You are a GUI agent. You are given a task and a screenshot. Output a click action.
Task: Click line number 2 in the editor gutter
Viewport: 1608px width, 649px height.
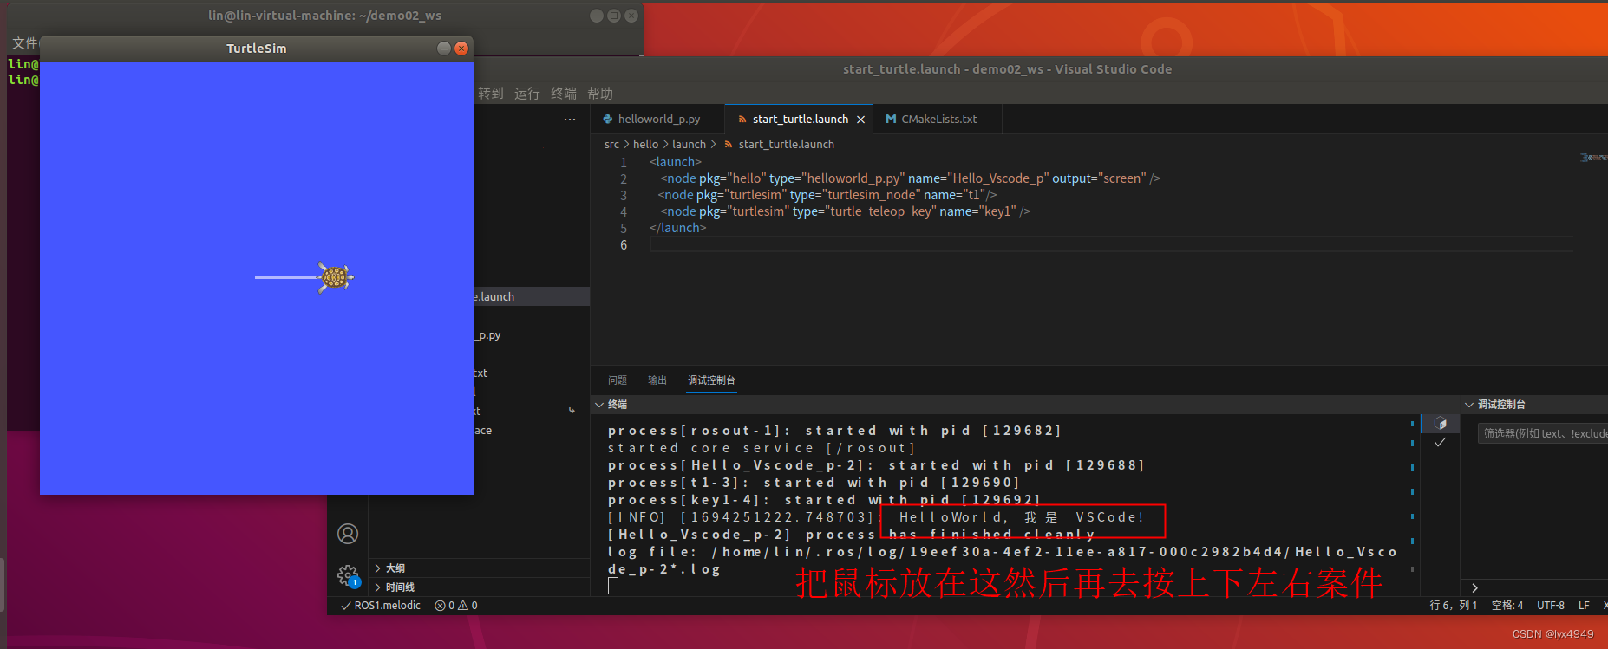pyautogui.click(x=624, y=178)
